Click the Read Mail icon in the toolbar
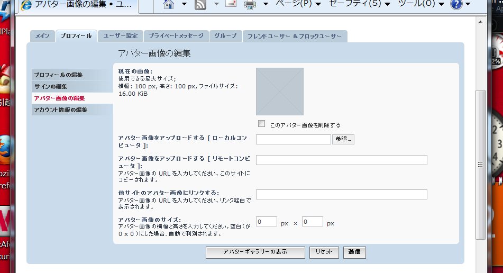The height and width of the screenshot is (273, 503). [231, 4]
